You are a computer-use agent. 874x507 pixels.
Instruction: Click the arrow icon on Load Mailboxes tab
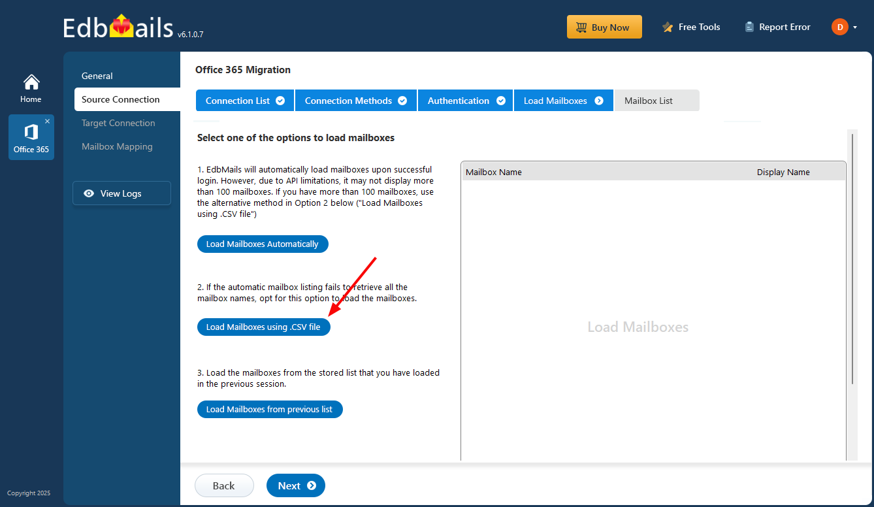coord(599,101)
